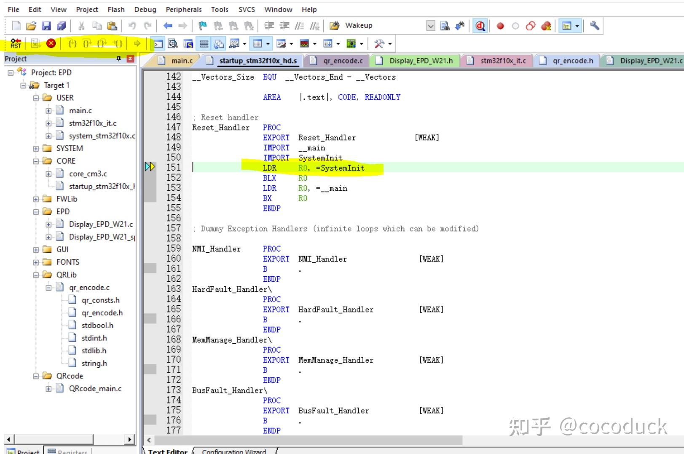The image size is (684, 454).
Task: Click the Configure Target wrench icon
Action: (595, 26)
